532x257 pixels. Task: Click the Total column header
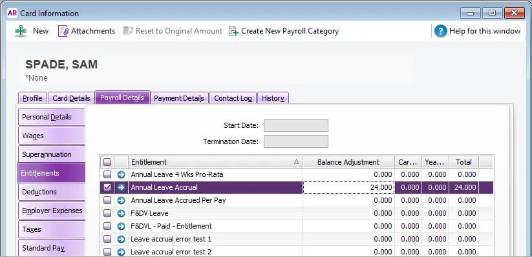[464, 162]
